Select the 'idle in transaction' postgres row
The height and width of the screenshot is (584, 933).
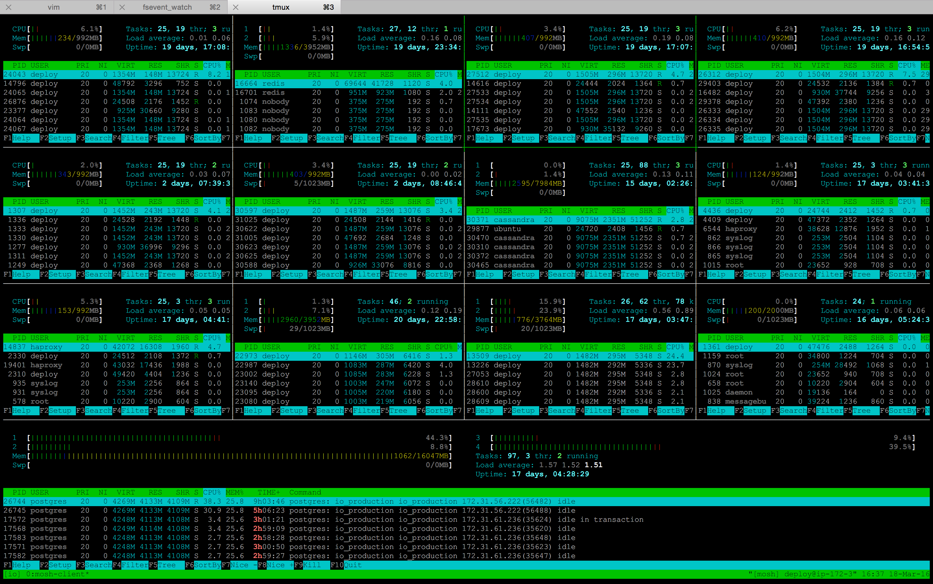[x=466, y=519]
